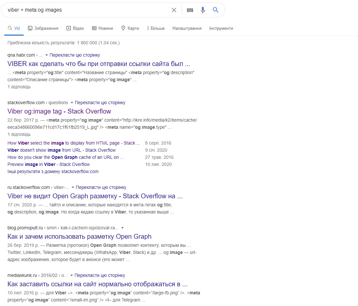The height and width of the screenshot is (306, 358).
Task: Click the mediaskunk.ru › 2016/02 breadcrumb
Action: [x=38, y=275]
